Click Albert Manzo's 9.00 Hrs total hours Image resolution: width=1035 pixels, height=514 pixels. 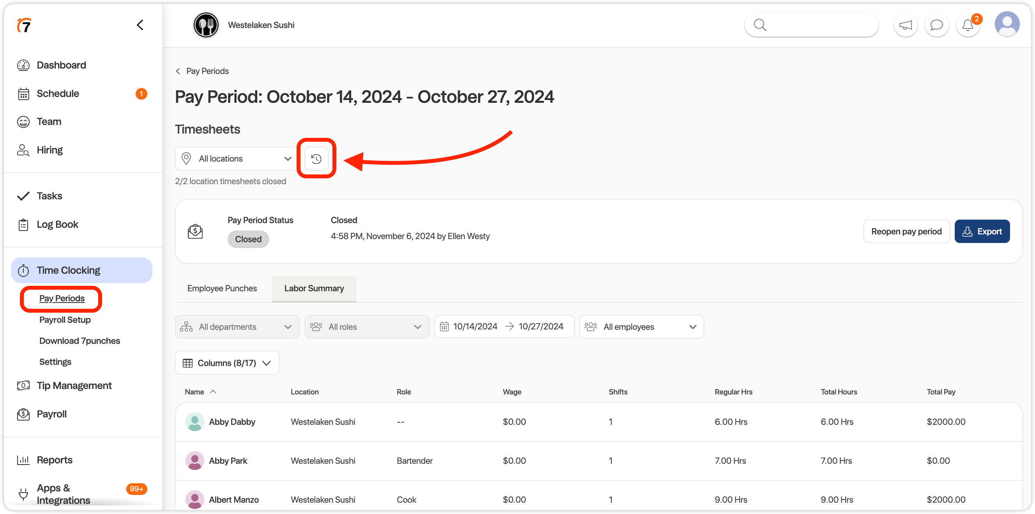click(837, 500)
